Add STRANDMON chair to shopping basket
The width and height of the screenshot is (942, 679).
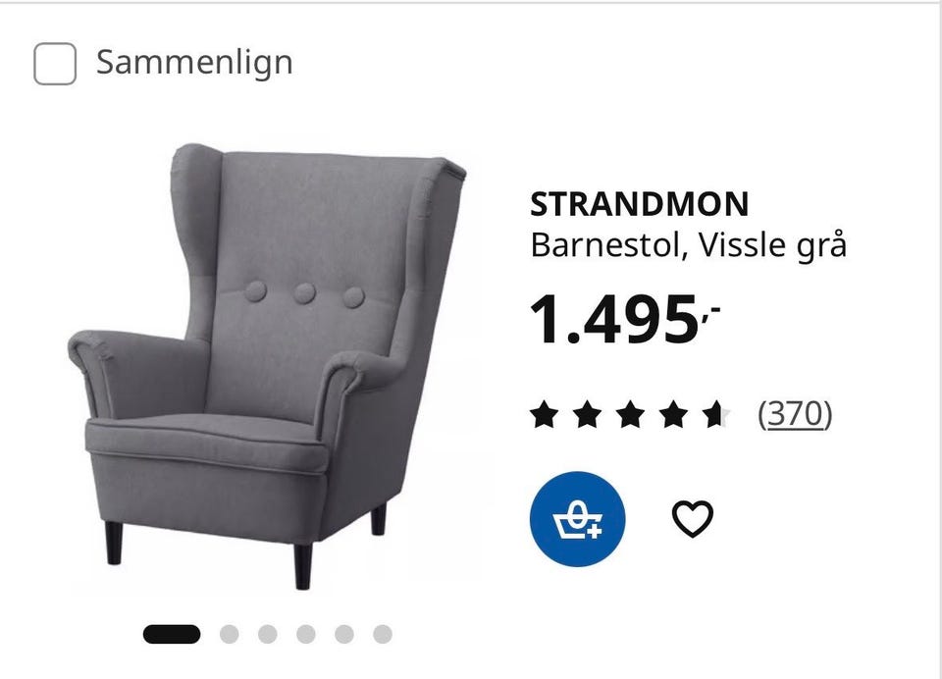[577, 519]
